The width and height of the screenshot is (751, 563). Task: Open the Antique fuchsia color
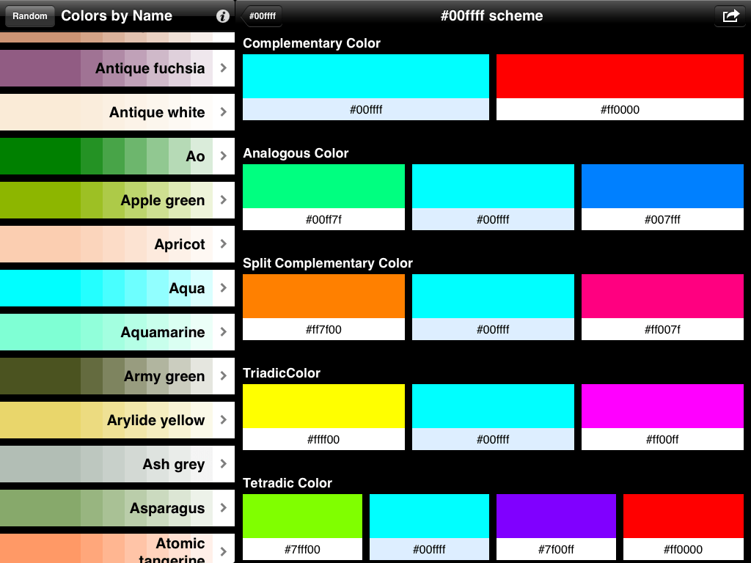click(117, 68)
